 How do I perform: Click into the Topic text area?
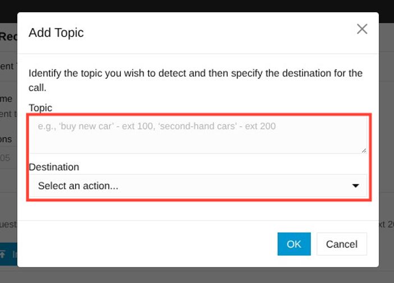tap(198, 134)
